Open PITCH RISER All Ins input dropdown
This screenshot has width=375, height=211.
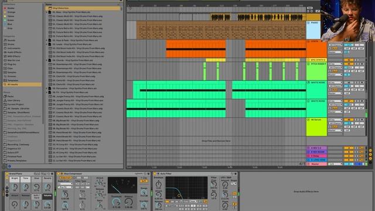[335, 64]
